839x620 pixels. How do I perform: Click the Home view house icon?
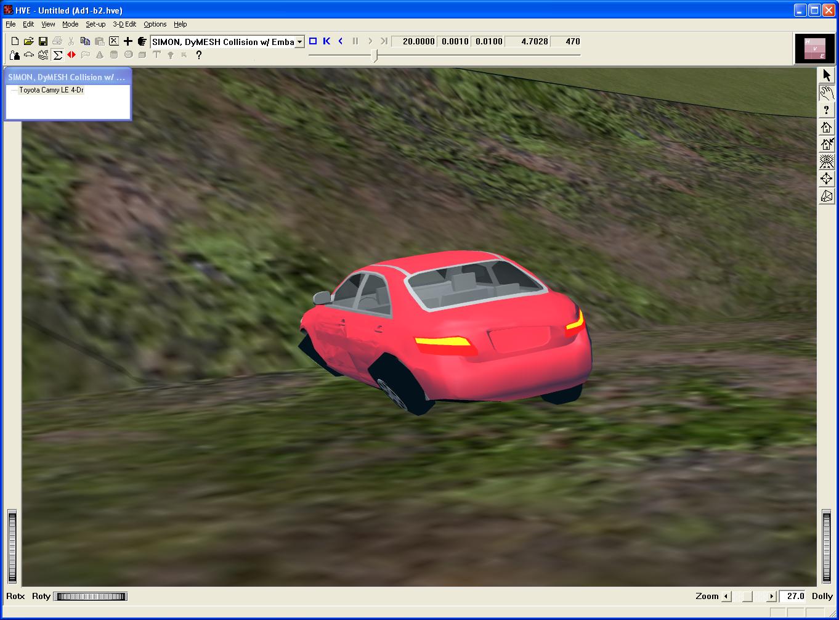[826, 127]
